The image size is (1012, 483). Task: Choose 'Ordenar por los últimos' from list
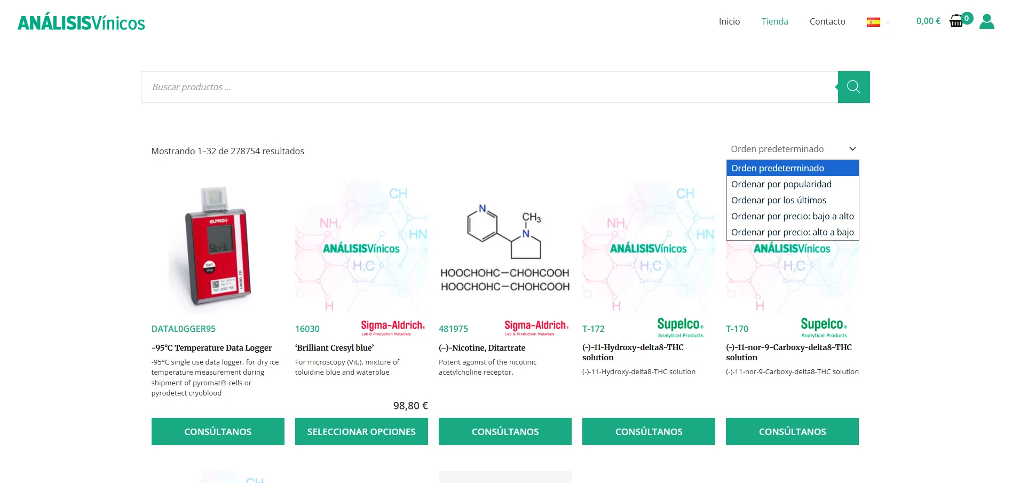click(x=778, y=200)
